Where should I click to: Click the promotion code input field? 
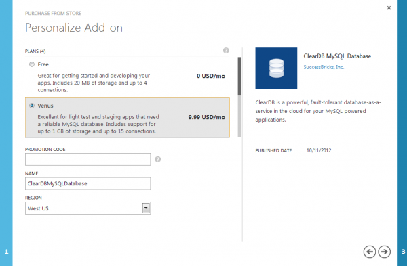pos(88,159)
